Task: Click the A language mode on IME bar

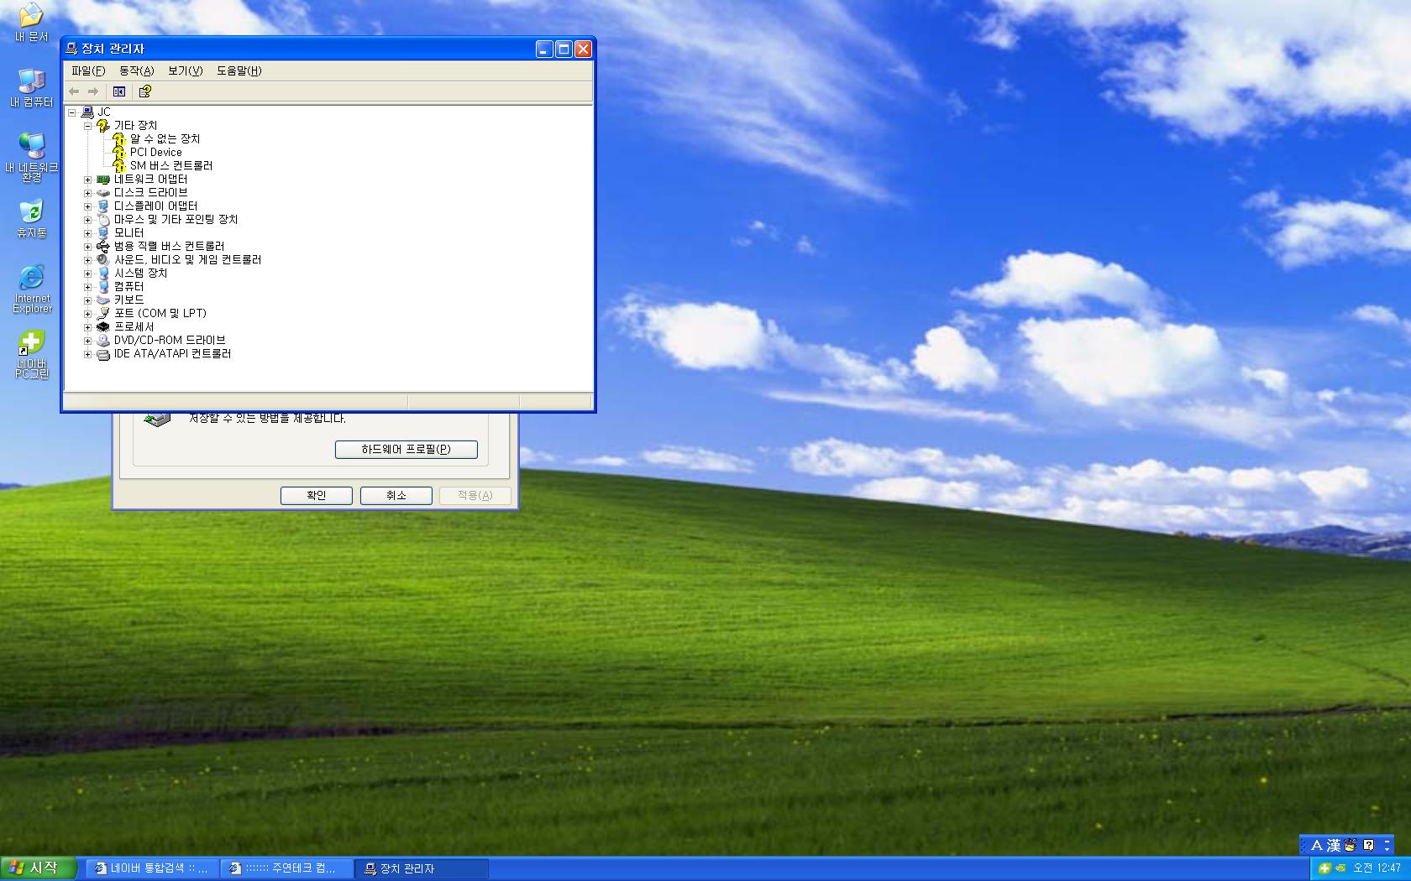Action: coord(1317,845)
